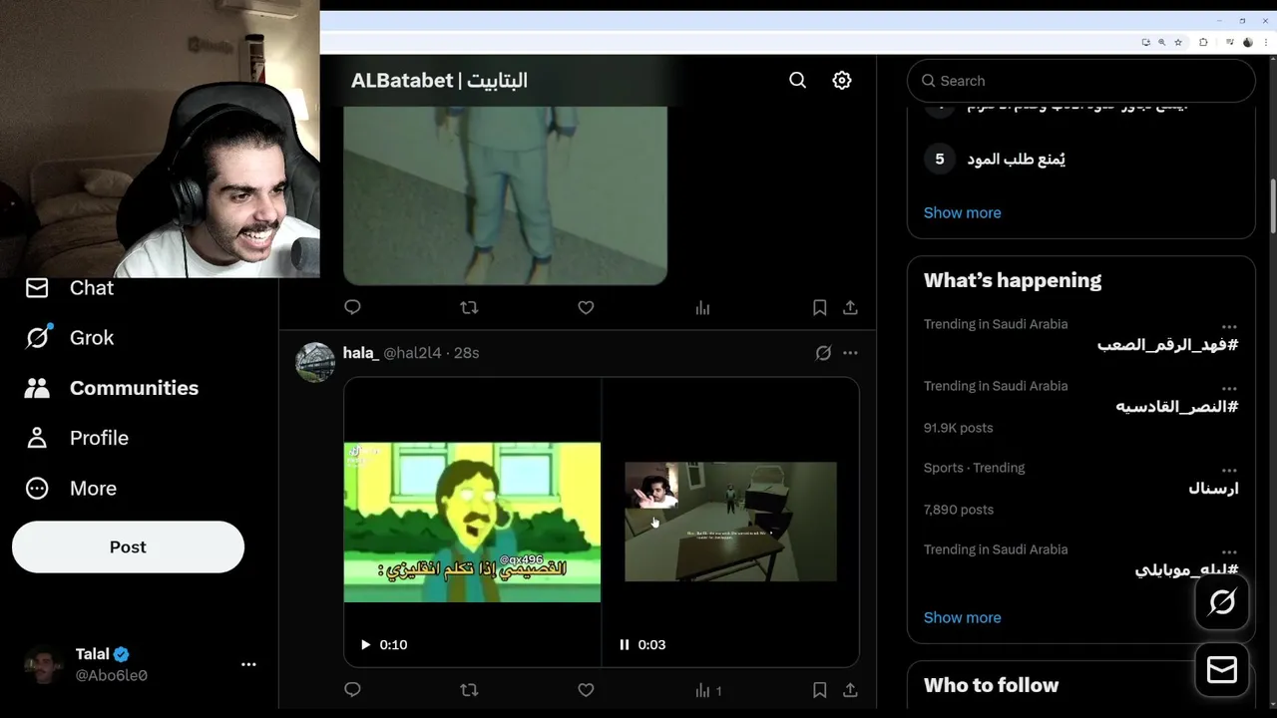Go to Profile in sidebar
The width and height of the screenshot is (1277, 718).
click(77, 438)
